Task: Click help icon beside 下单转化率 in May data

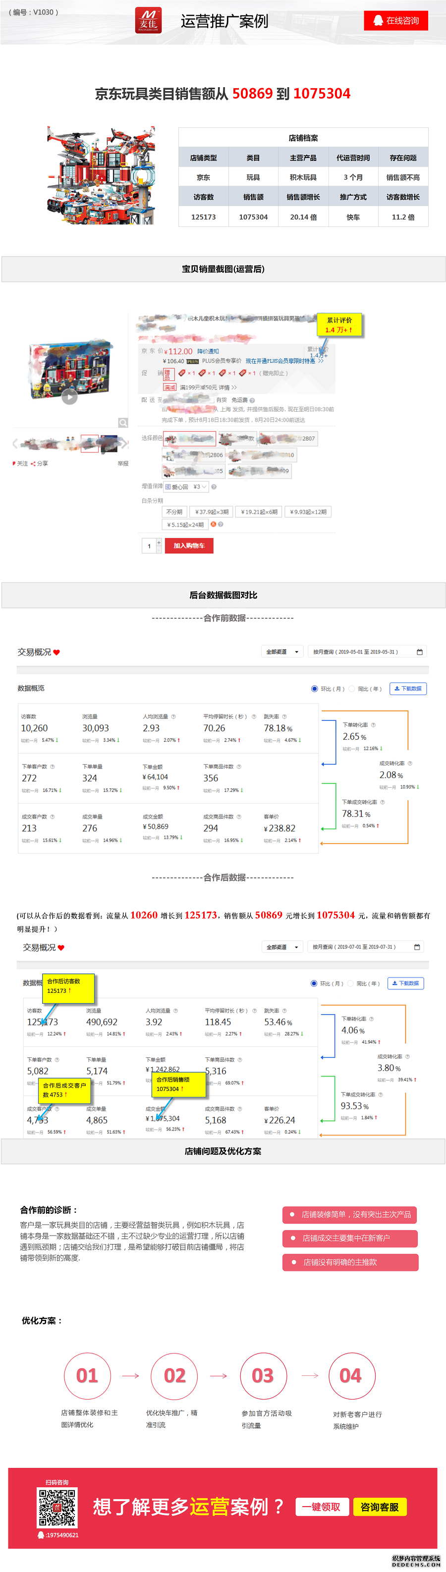Action: click(373, 725)
